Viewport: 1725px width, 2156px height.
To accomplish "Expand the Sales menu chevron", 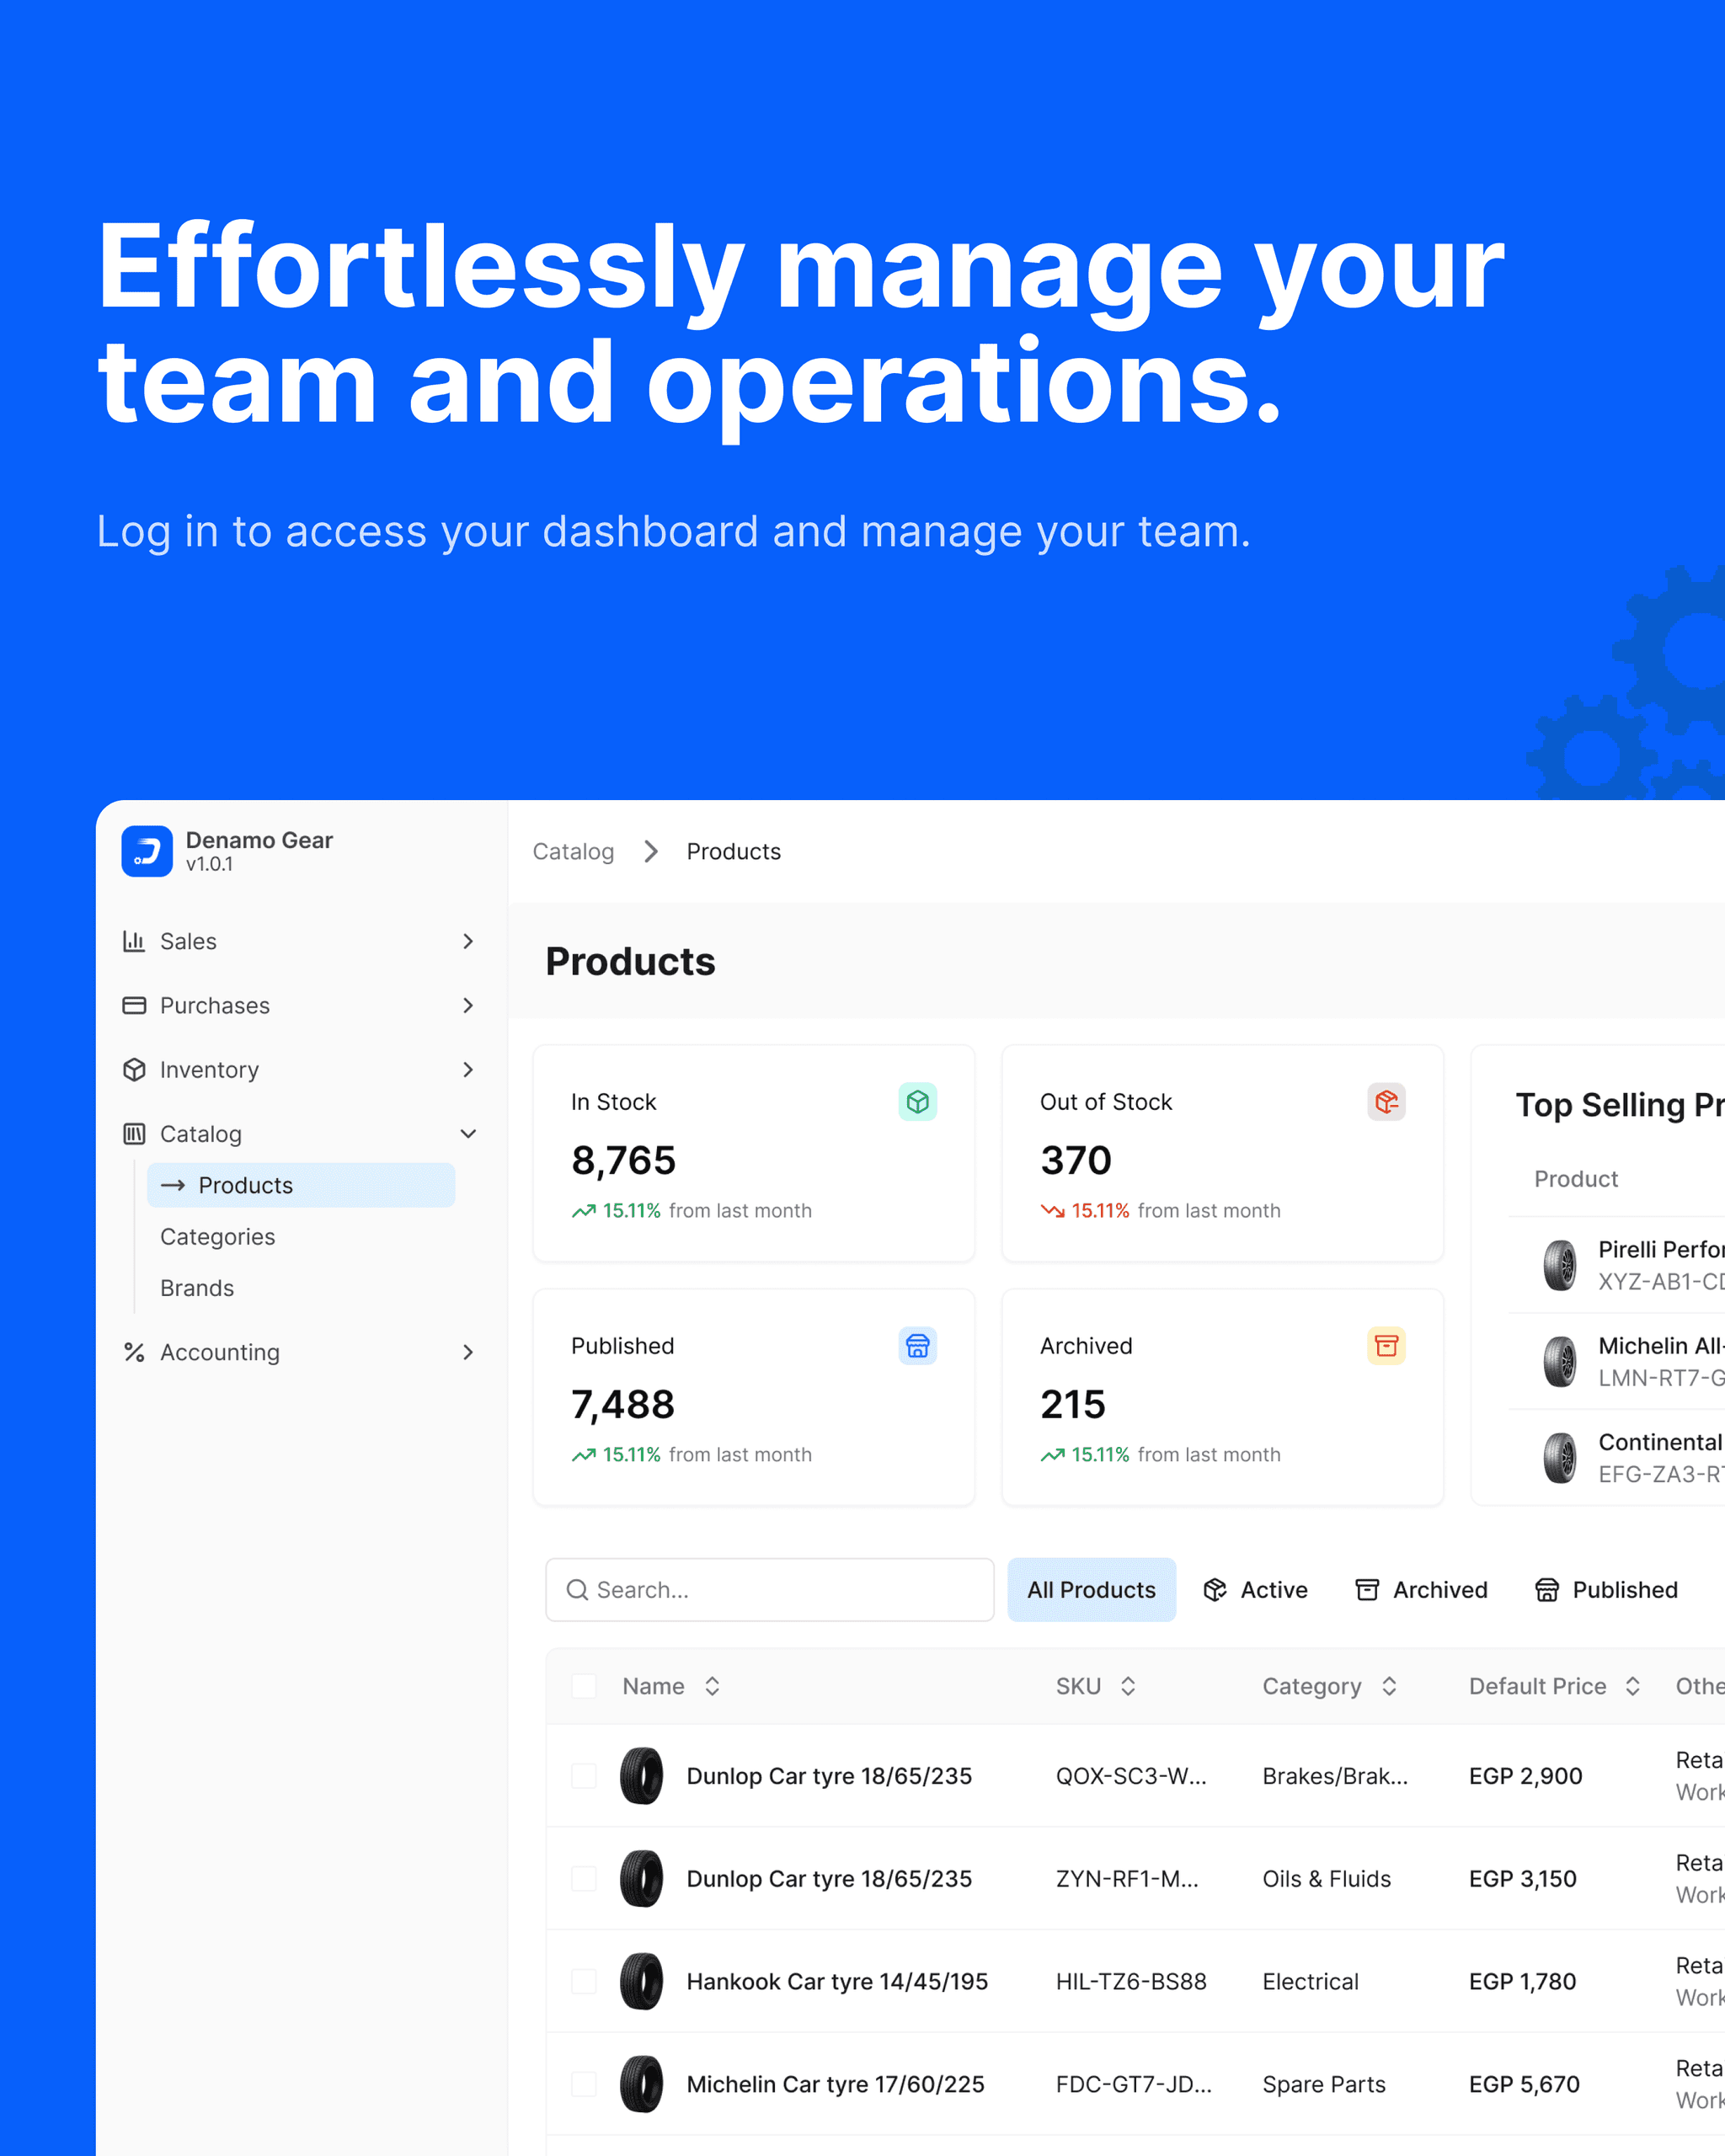I will point(468,941).
